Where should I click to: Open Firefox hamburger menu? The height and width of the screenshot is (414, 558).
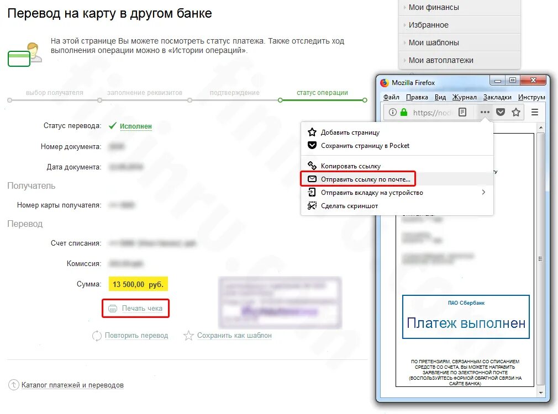coord(534,113)
